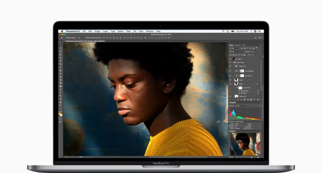The width and height of the screenshot is (322, 173).
Task: Open the Filter menu
Action: click(x=129, y=31)
